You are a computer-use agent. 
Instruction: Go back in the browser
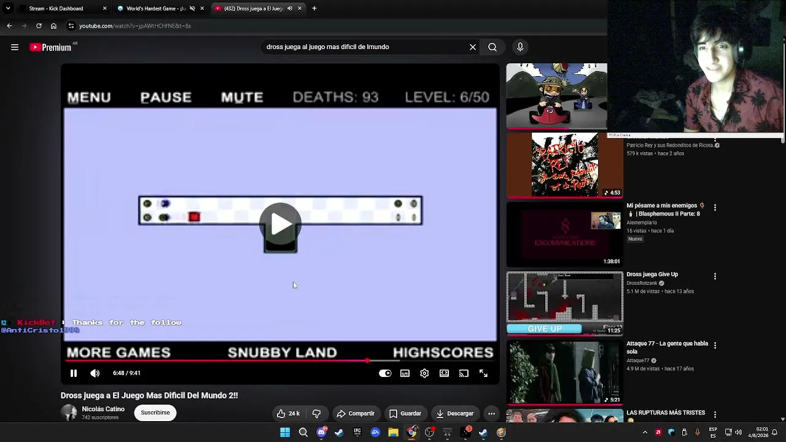point(9,26)
